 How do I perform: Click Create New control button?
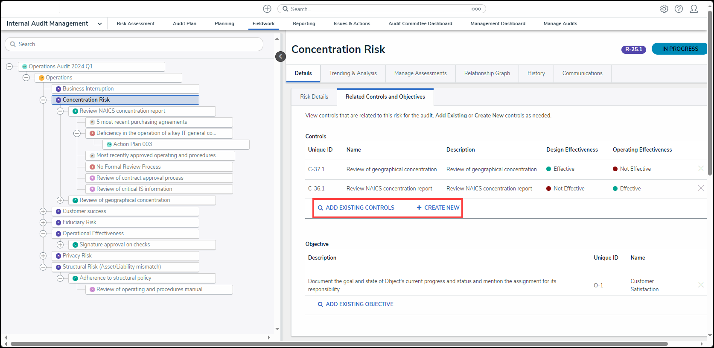tap(438, 208)
